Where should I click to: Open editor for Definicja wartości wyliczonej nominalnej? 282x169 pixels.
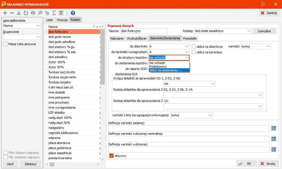point(274,139)
